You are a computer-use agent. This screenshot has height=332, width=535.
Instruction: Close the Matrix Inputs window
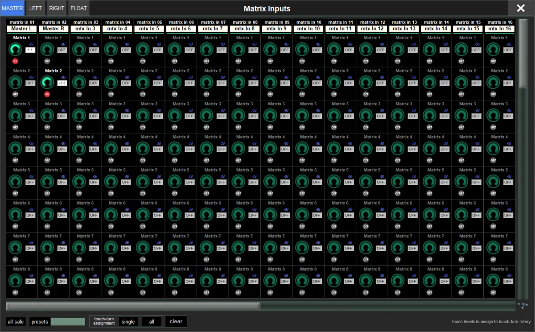click(521, 8)
